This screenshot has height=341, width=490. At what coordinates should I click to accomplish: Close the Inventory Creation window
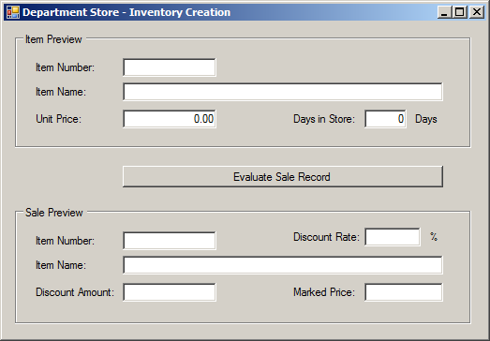(x=477, y=12)
